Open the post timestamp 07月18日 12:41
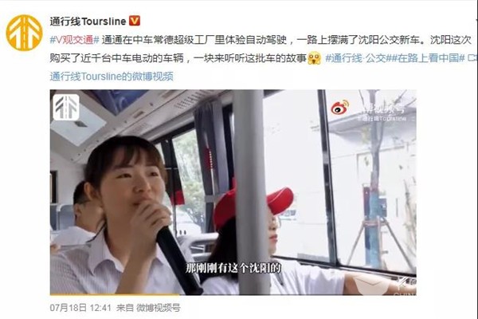Screen dimensions: 478x319 [x=80, y=308]
